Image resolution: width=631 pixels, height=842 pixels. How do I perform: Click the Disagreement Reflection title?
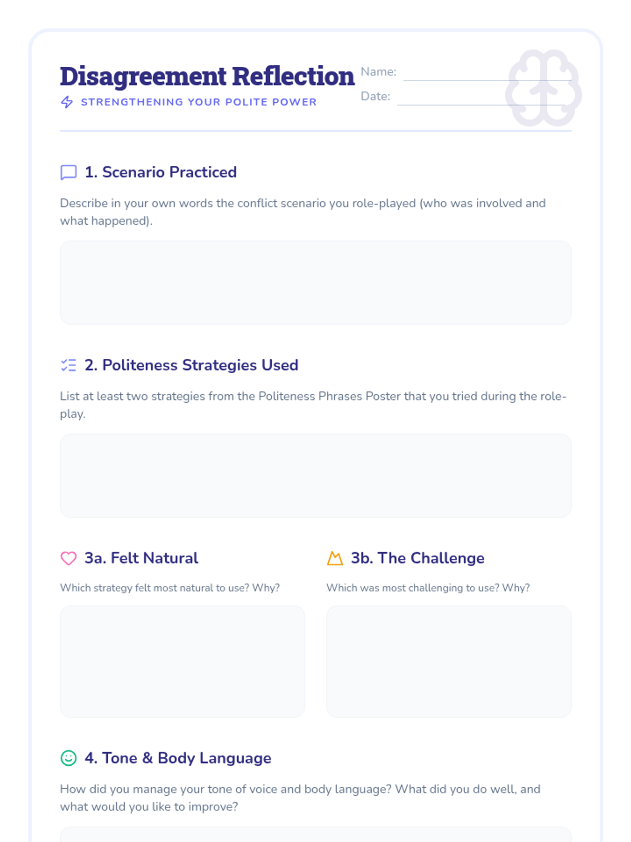[x=207, y=76]
